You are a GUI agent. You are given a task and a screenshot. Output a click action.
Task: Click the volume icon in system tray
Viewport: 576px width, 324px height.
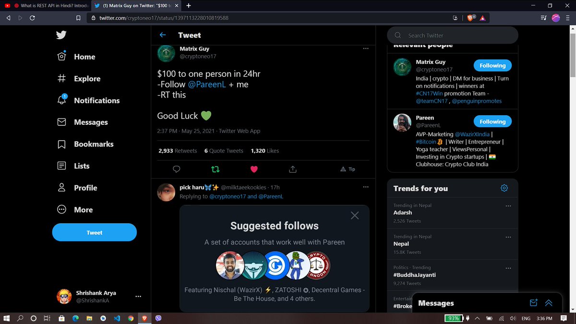pos(513,318)
